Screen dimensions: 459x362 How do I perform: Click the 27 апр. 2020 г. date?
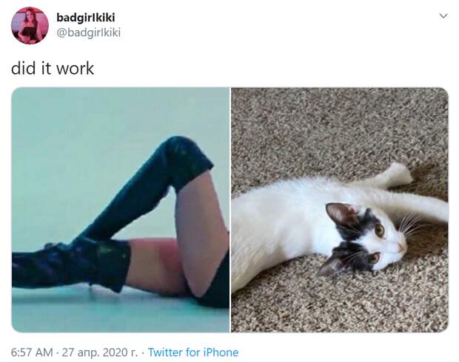tap(99, 352)
